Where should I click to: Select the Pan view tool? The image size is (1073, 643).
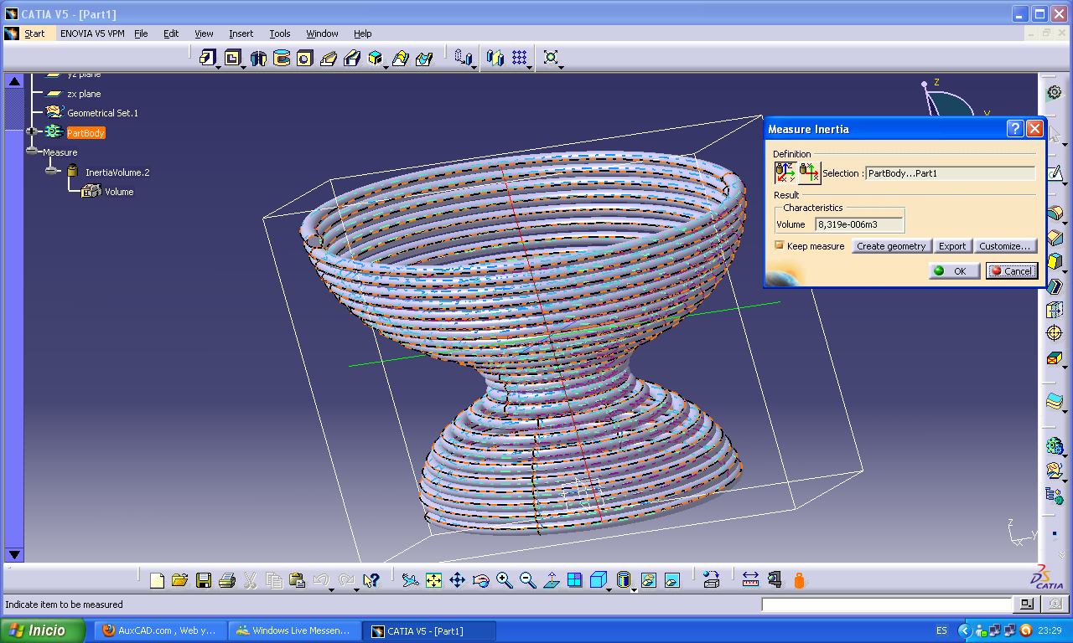tap(457, 579)
